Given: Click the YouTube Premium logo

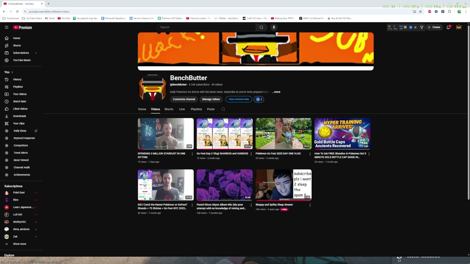Looking at the screenshot, I should [x=23, y=27].
